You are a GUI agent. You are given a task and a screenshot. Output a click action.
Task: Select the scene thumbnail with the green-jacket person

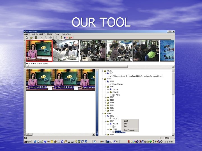pyautogui.click(x=146, y=51)
